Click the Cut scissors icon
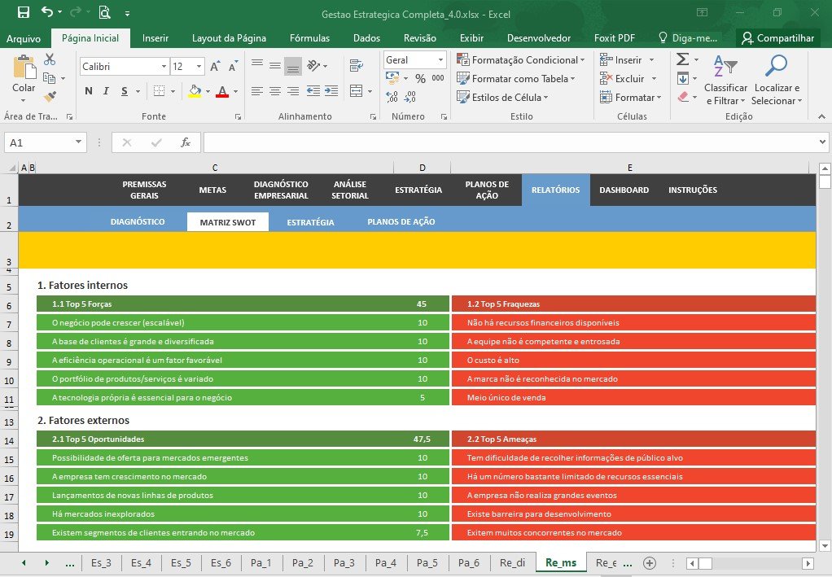 [x=50, y=59]
